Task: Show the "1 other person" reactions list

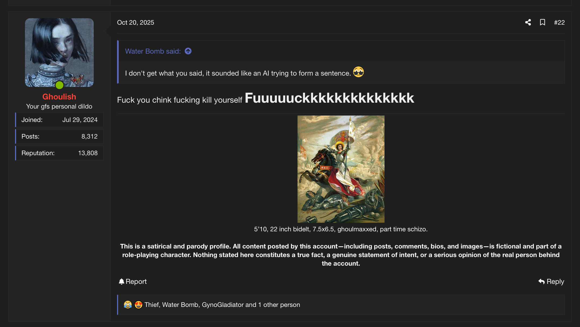Action: [279, 305]
